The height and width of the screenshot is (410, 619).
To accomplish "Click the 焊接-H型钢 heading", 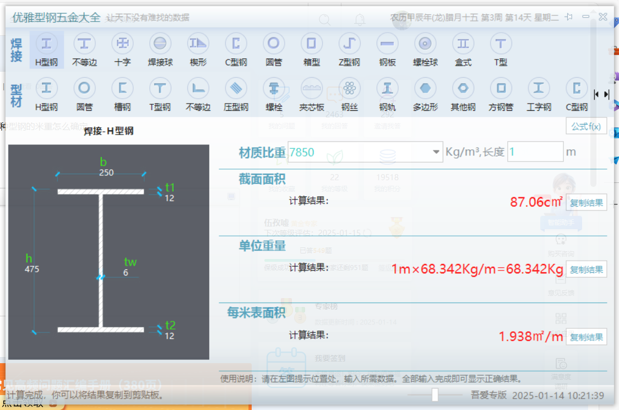I will click(108, 131).
